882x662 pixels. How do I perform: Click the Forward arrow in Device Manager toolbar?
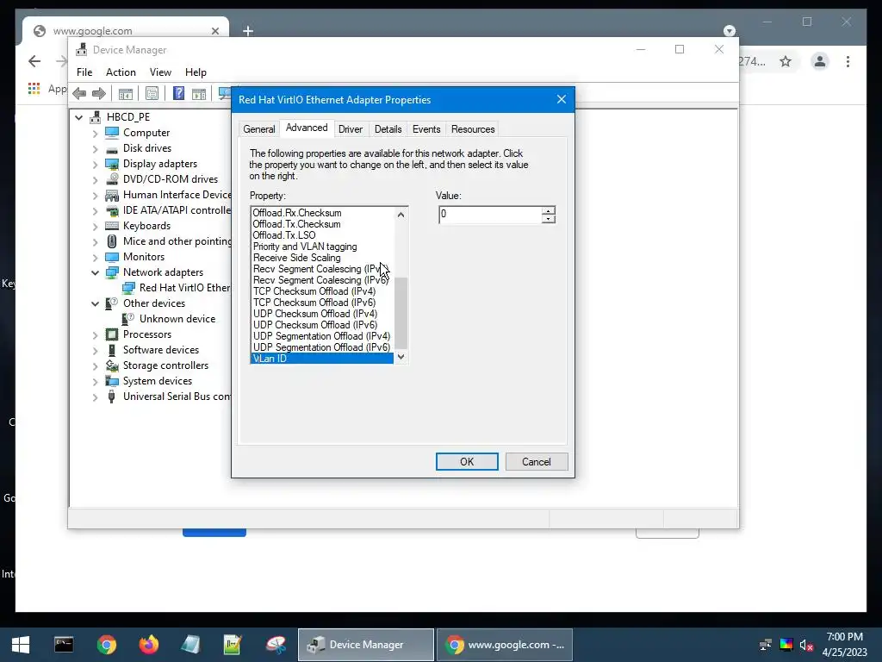pyautogui.click(x=98, y=93)
